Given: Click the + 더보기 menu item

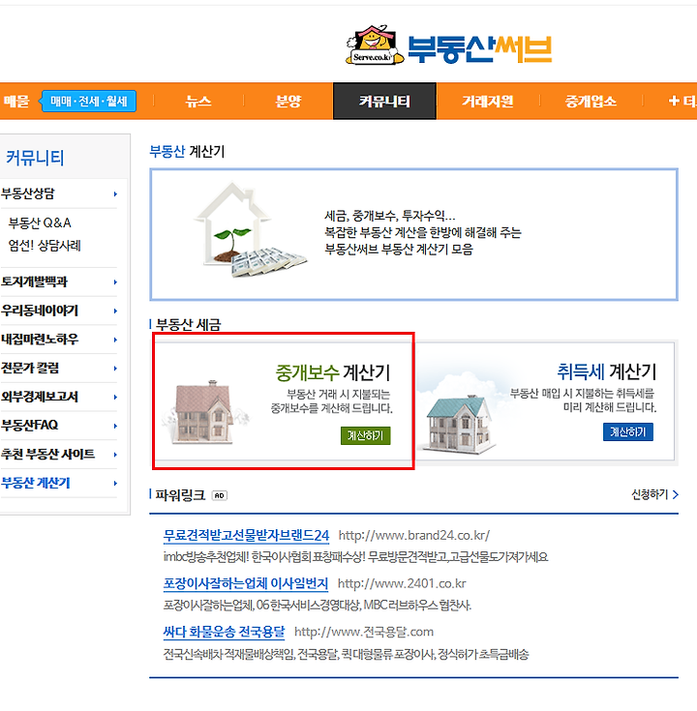Looking at the screenshot, I should pos(682,102).
